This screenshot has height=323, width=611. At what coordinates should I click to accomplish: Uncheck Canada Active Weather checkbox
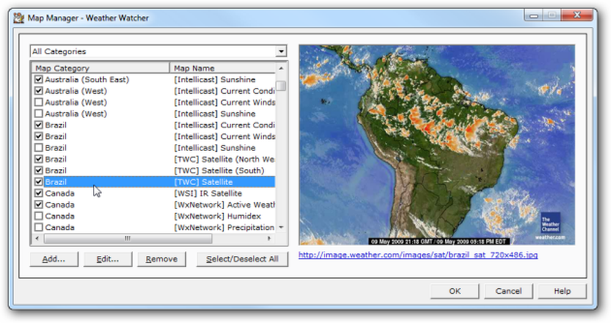(x=38, y=204)
